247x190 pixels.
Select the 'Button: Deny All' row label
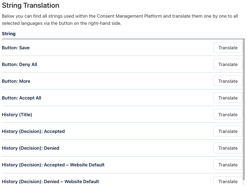19,65
